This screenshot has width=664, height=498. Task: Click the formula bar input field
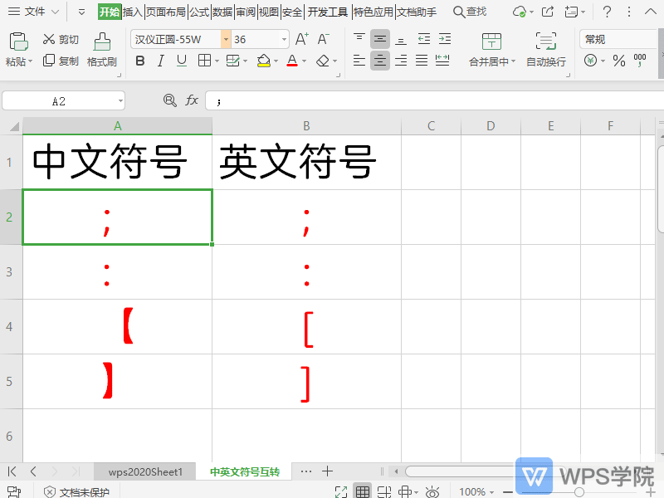point(332,100)
